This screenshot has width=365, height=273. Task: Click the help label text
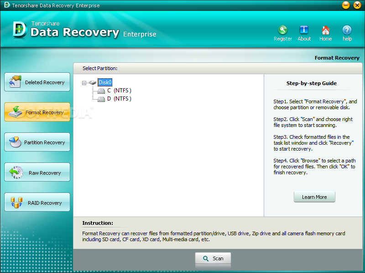[347, 39]
